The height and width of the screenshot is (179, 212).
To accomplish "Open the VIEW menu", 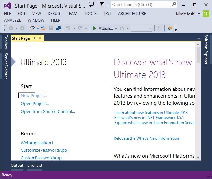I will (36, 14).
